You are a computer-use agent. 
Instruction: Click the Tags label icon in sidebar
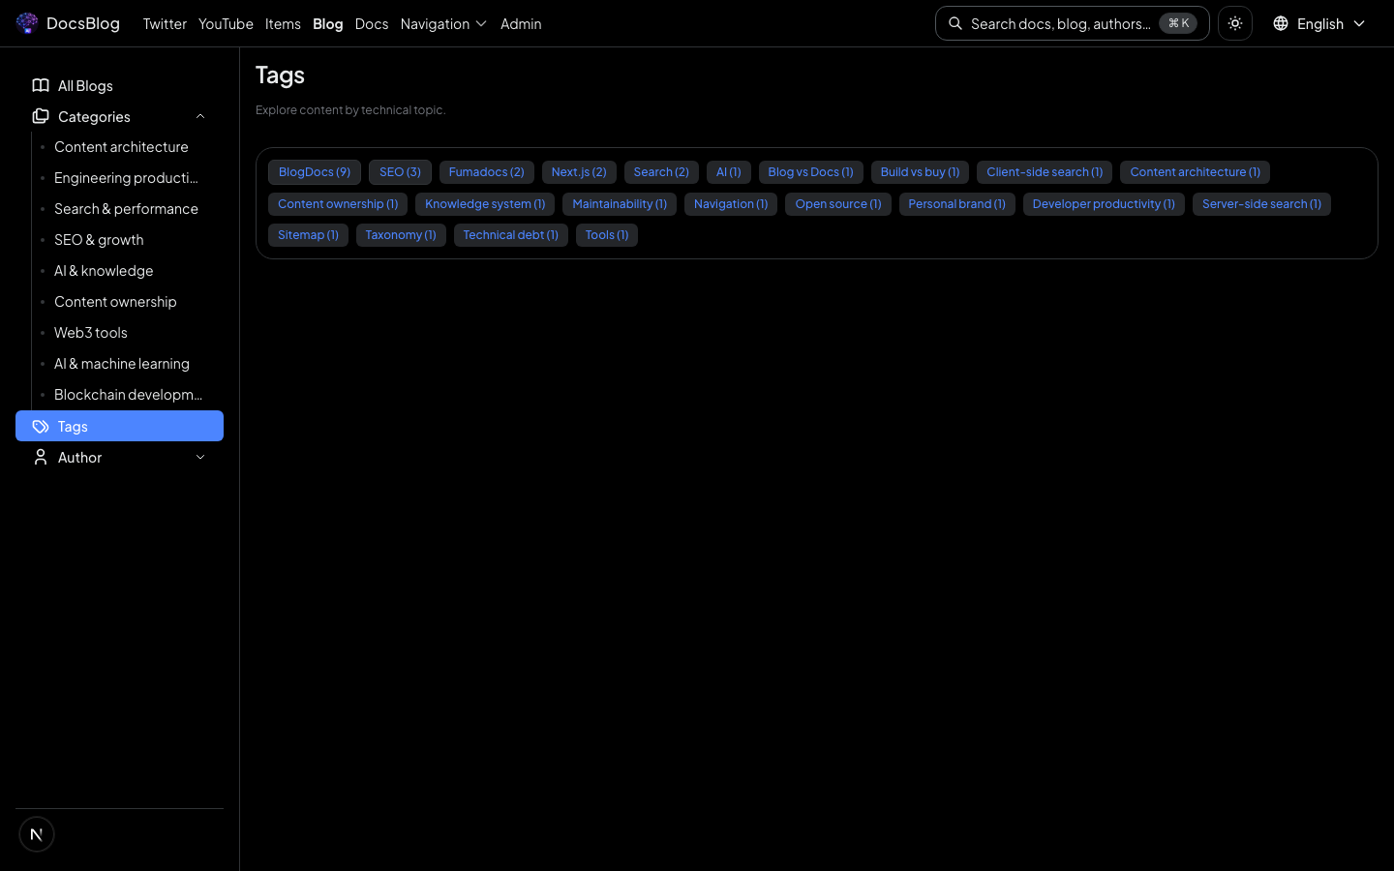41,426
